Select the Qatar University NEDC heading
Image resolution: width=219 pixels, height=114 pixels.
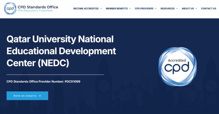(x=61, y=51)
